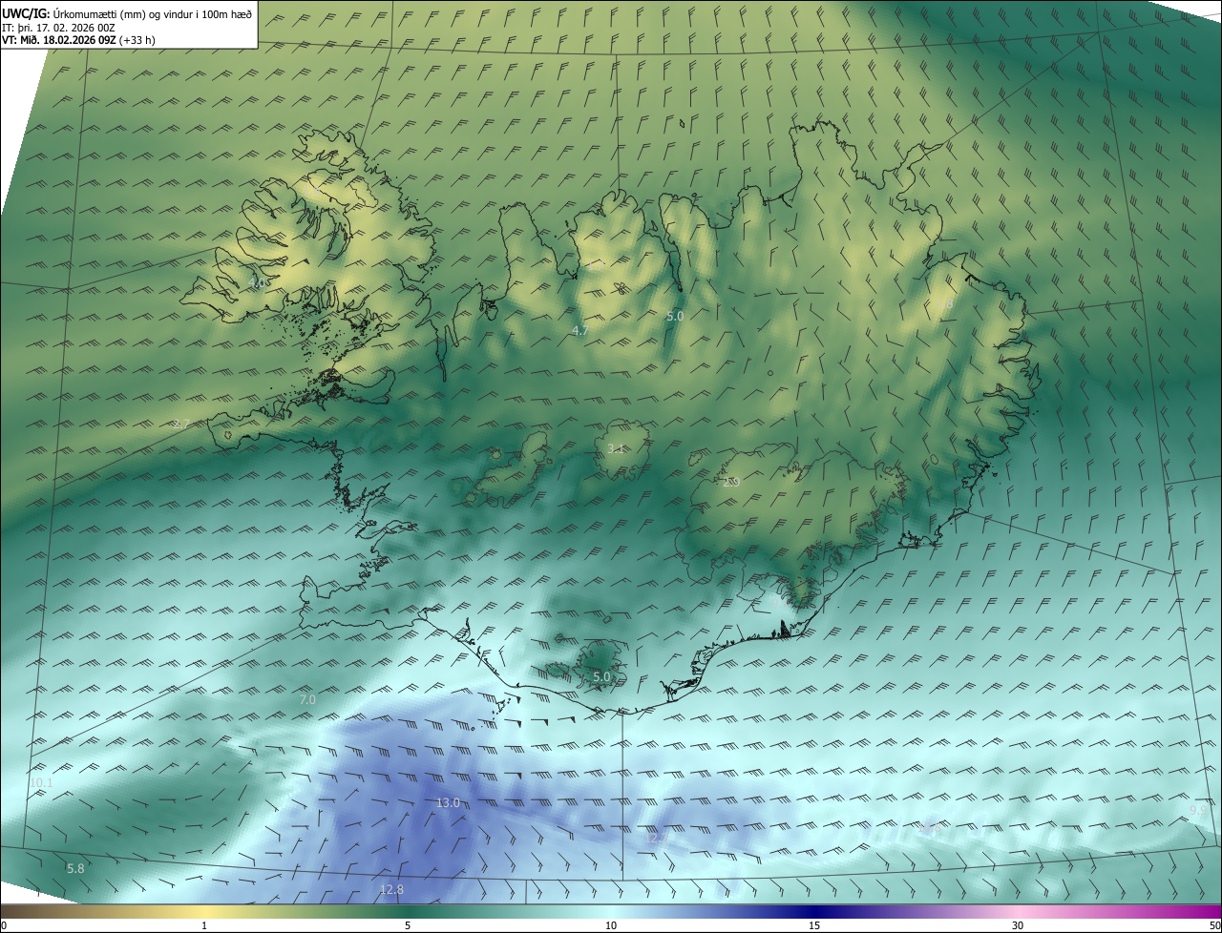Click the color bar tick label 30

pyautogui.click(x=1018, y=925)
